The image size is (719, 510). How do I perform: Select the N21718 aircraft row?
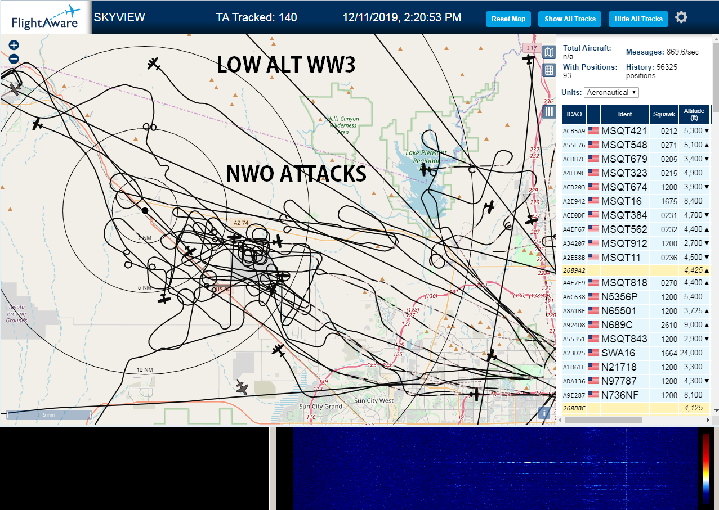coord(637,367)
